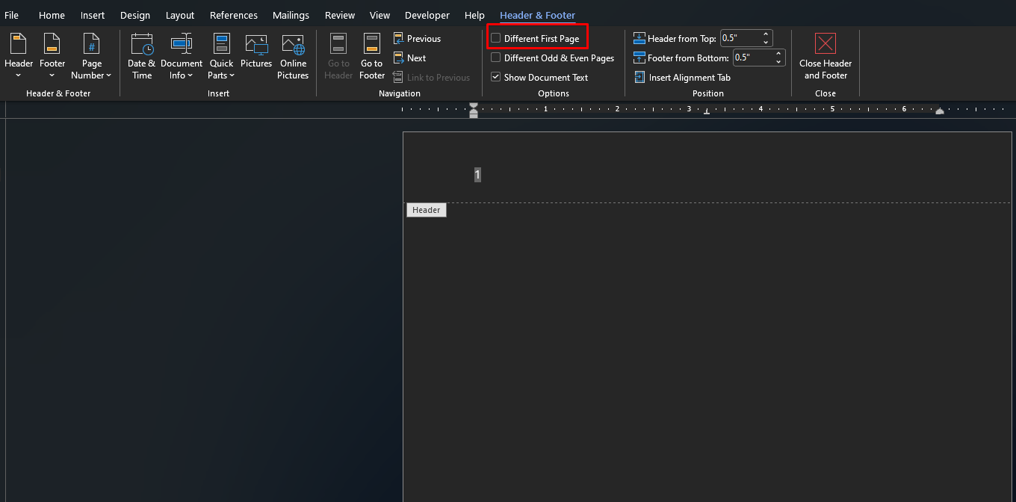The image size is (1016, 502).
Task: Switch to the Review tab
Action: click(x=340, y=15)
